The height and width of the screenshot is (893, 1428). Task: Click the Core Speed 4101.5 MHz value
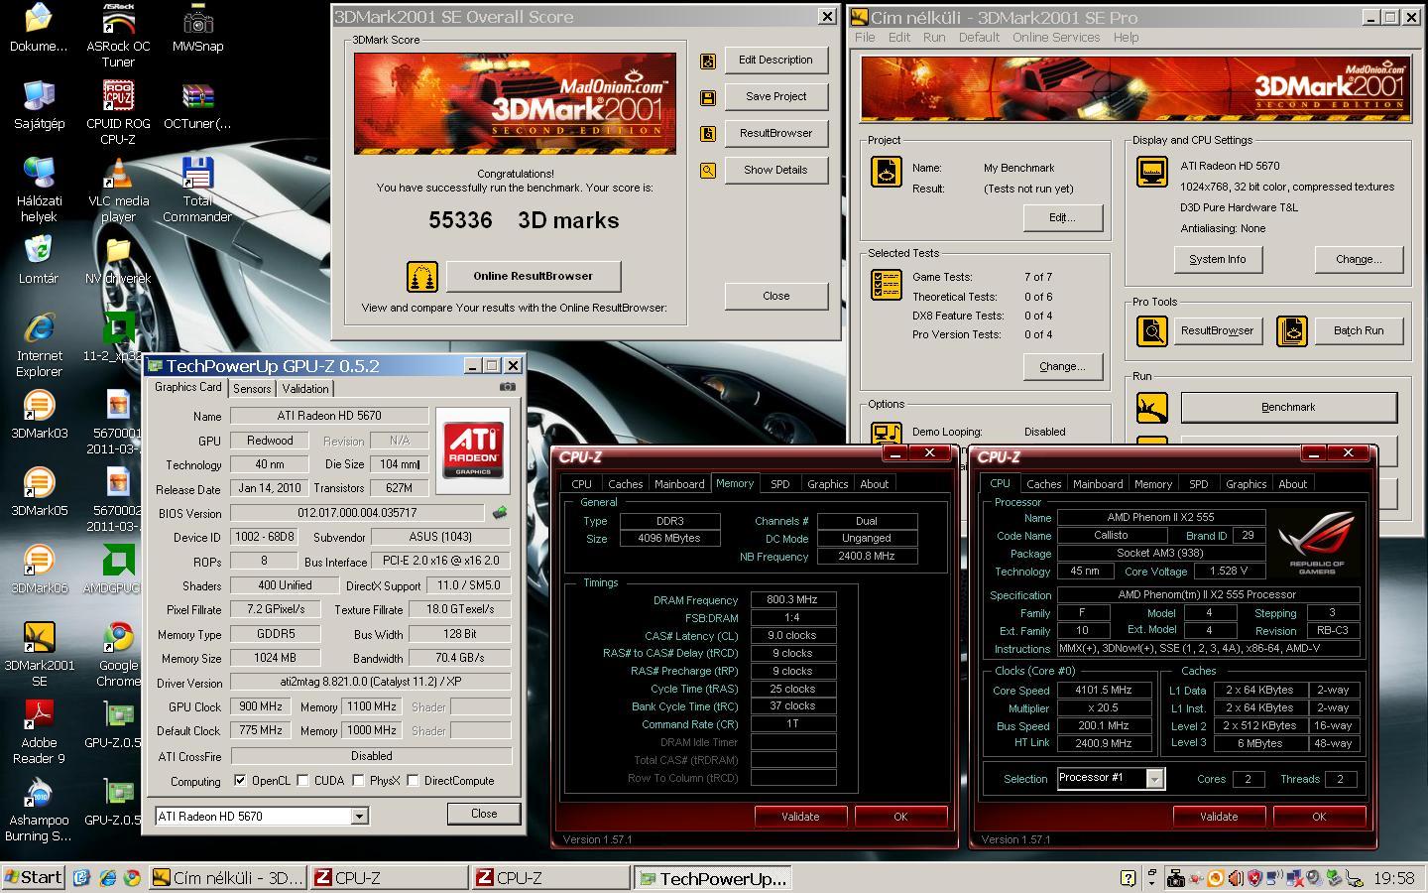point(1104,690)
